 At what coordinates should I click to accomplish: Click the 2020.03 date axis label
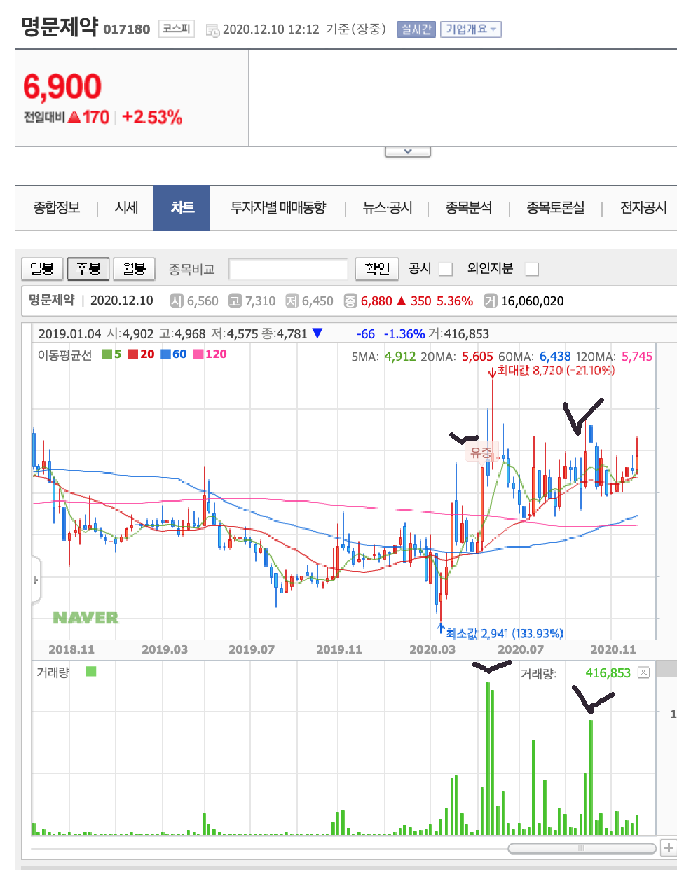point(432,649)
